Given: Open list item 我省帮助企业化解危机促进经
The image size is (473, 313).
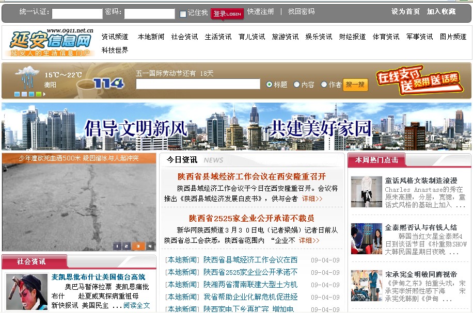Looking at the screenshot, I should (x=250, y=297).
